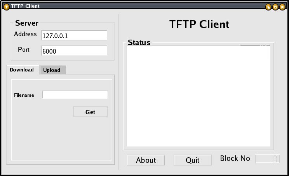
Task: Click into the Filename text box
Action: (x=75, y=95)
